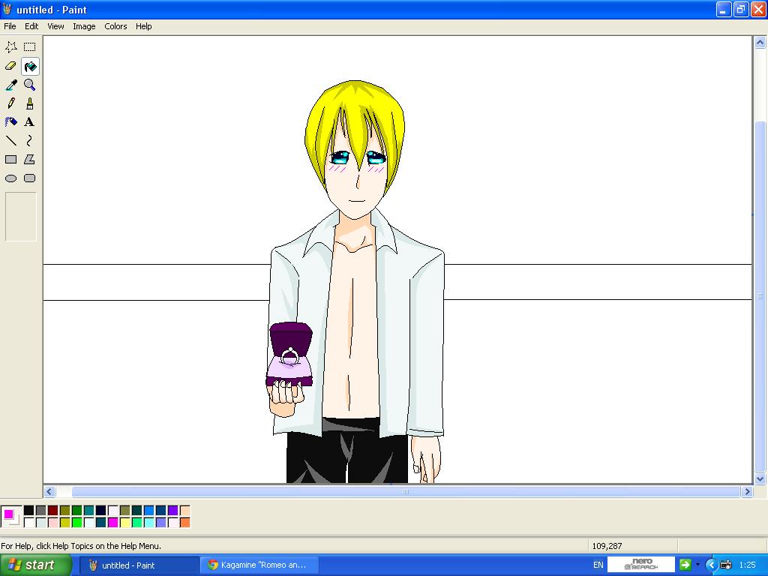Click the status bar 'For Help' message
This screenshot has width=768, height=576.
(81, 546)
